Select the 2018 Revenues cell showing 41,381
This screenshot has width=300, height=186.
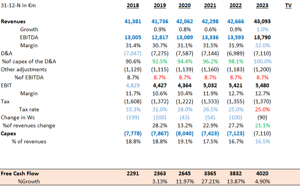pyautogui.click(x=132, y=22)
